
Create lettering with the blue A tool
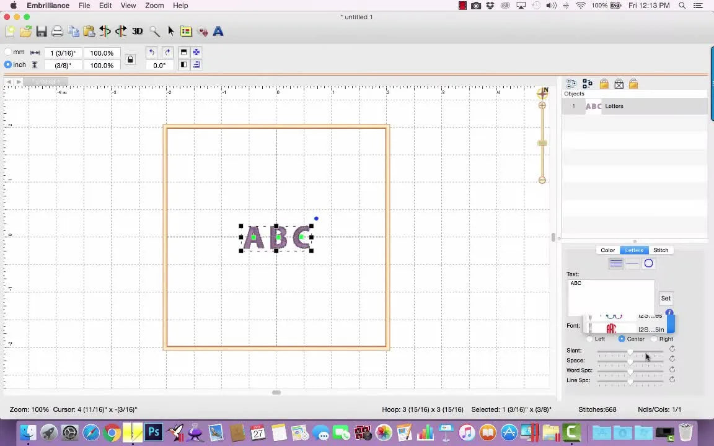[x=218, y=32]
